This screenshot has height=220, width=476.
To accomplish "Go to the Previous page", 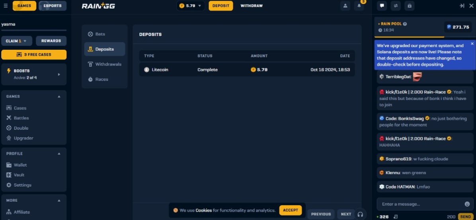I will 321,214.
